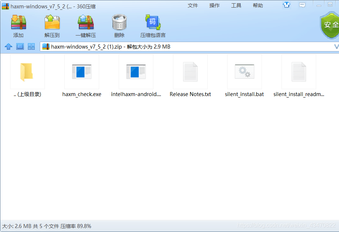Select the Release Notes.txt file
This screenshot has width=339, height=232.
pyautogui.click(x=190, y=72)
